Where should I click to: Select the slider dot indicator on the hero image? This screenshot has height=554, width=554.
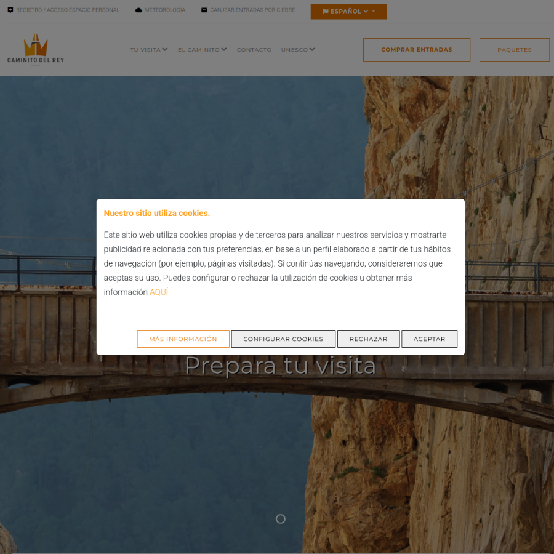[x=281, y=519]
